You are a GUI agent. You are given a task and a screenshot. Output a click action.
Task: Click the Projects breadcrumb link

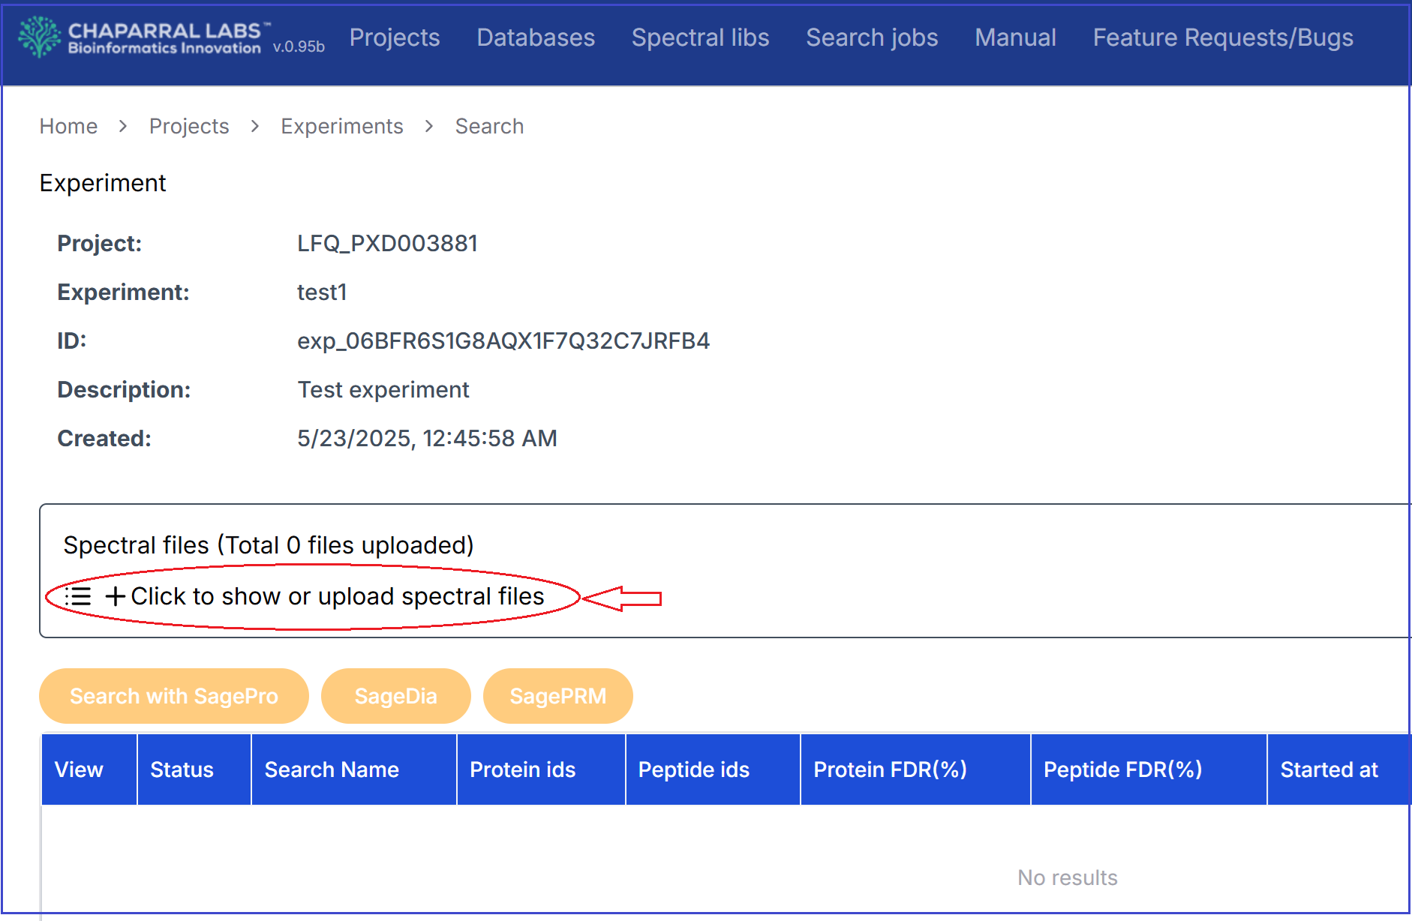tap(189, 126)
